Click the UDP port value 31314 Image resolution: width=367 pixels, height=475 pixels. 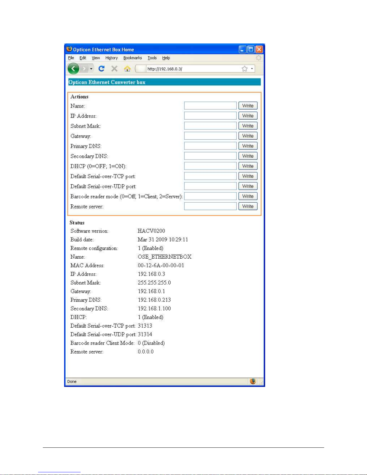(145, 334)
